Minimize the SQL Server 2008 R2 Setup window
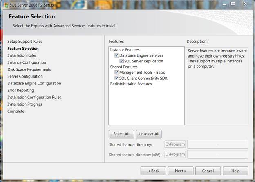 coord(224,4)
